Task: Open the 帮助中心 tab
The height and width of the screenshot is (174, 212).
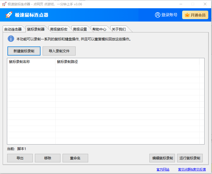Action: click(99, 29)
